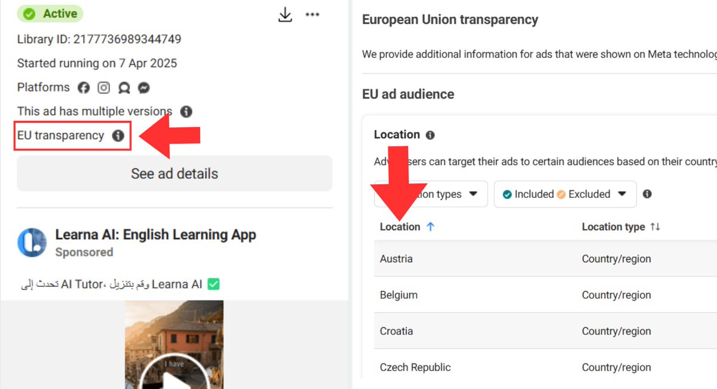Click the ad caption mentioning AI Tutor
717x389 pixels.
[120, 284]
